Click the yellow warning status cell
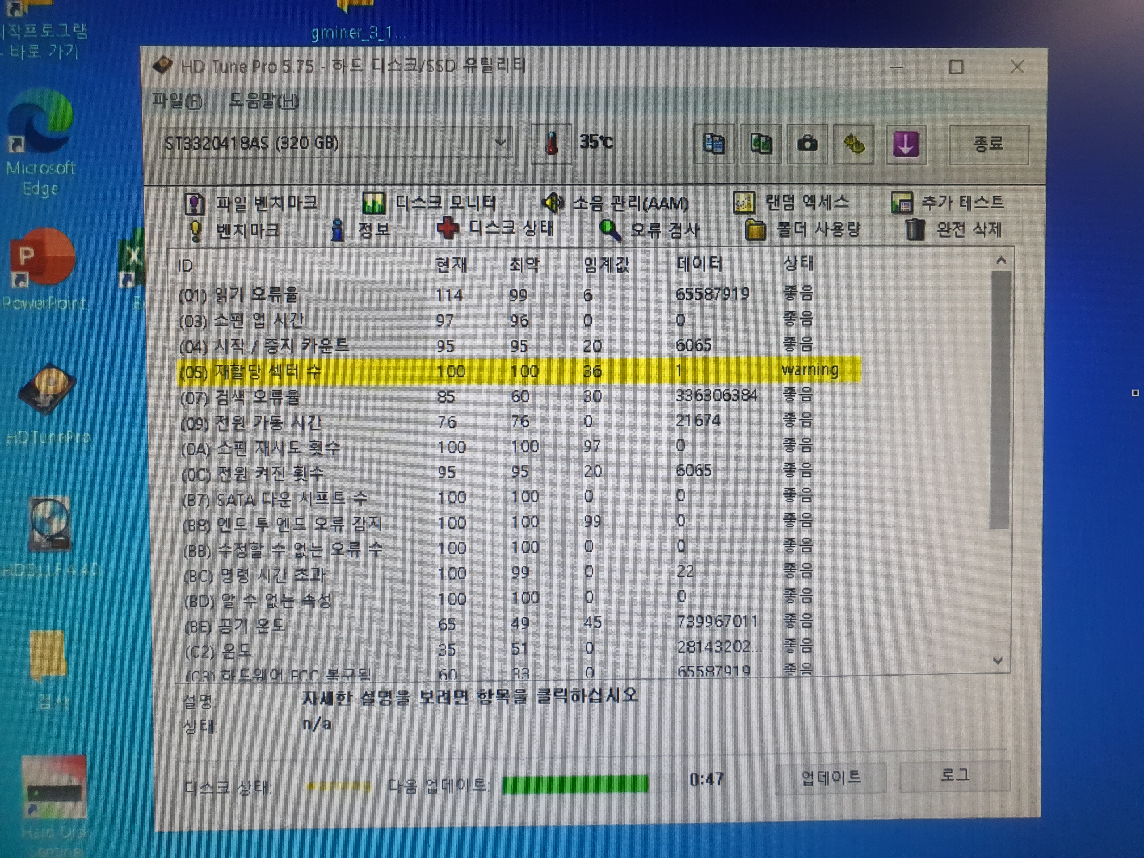The width and height of the screenshot is (1144, 858). [810, 369]
